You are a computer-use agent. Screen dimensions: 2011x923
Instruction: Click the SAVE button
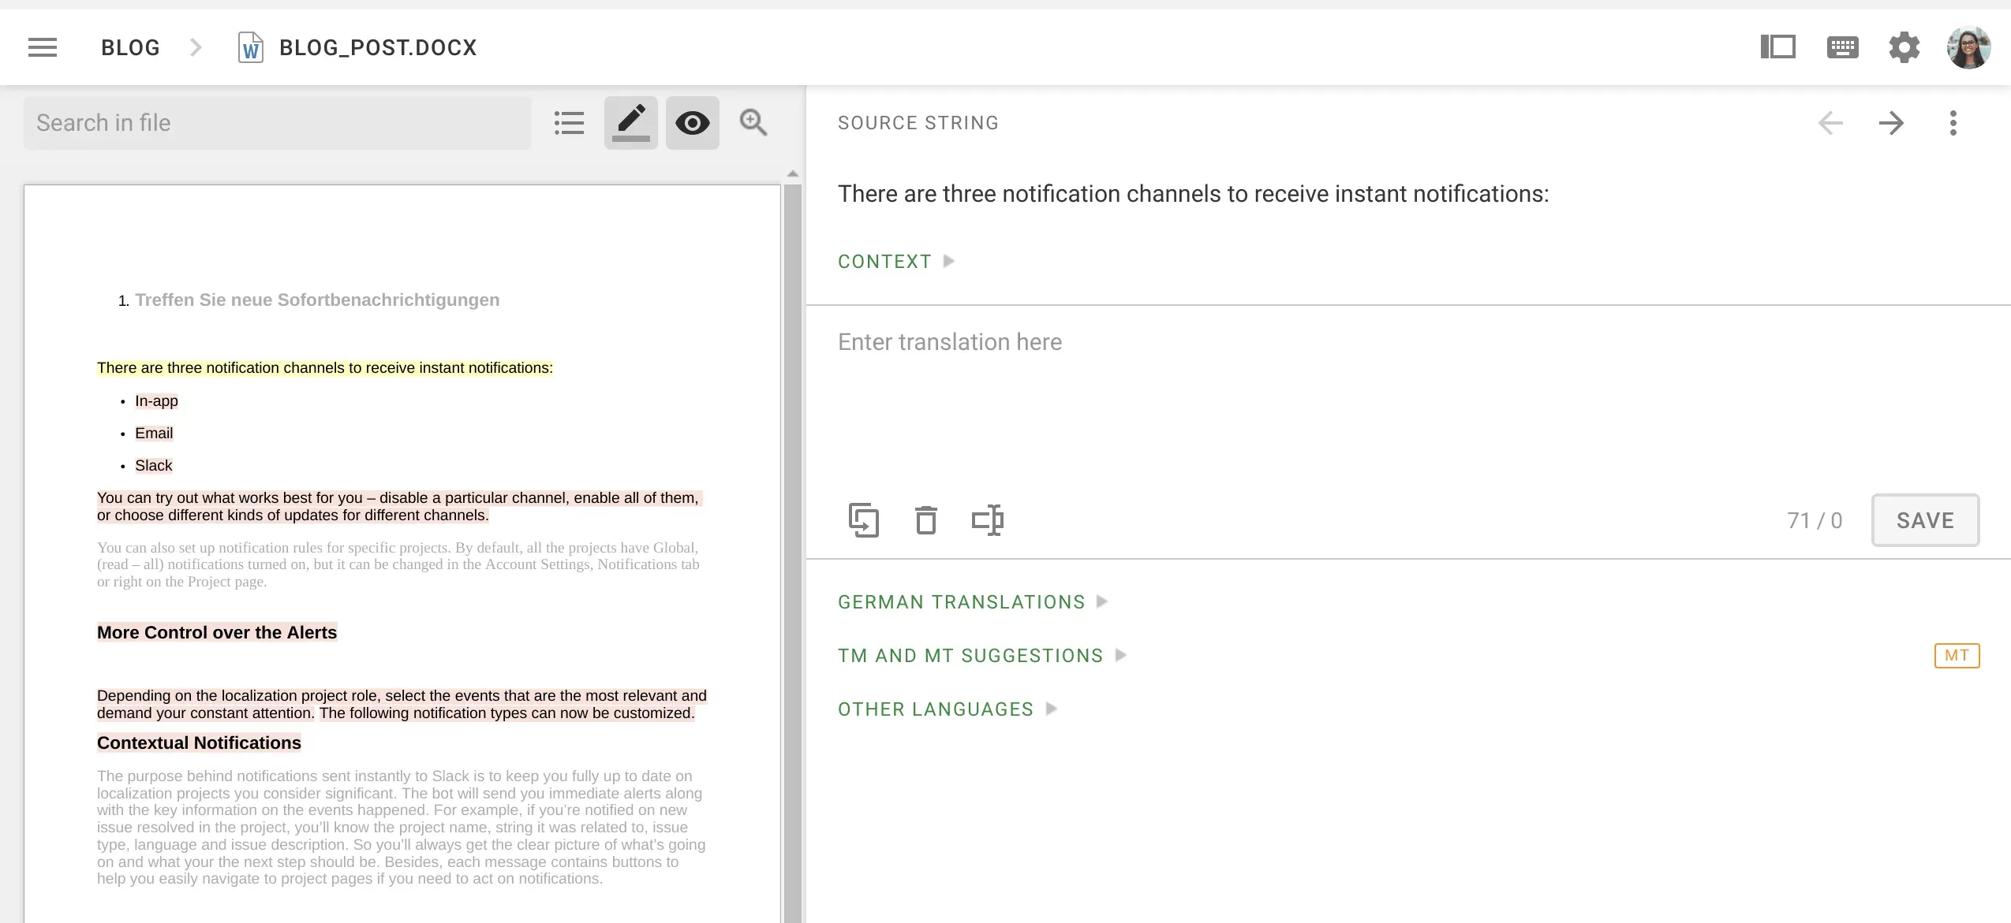[x=1924, y=520]
